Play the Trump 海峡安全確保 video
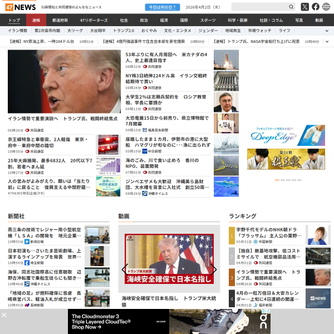Image resolution: width=334 pixels, height=334 pixels. pyautogui.click(x=169, y=259)
